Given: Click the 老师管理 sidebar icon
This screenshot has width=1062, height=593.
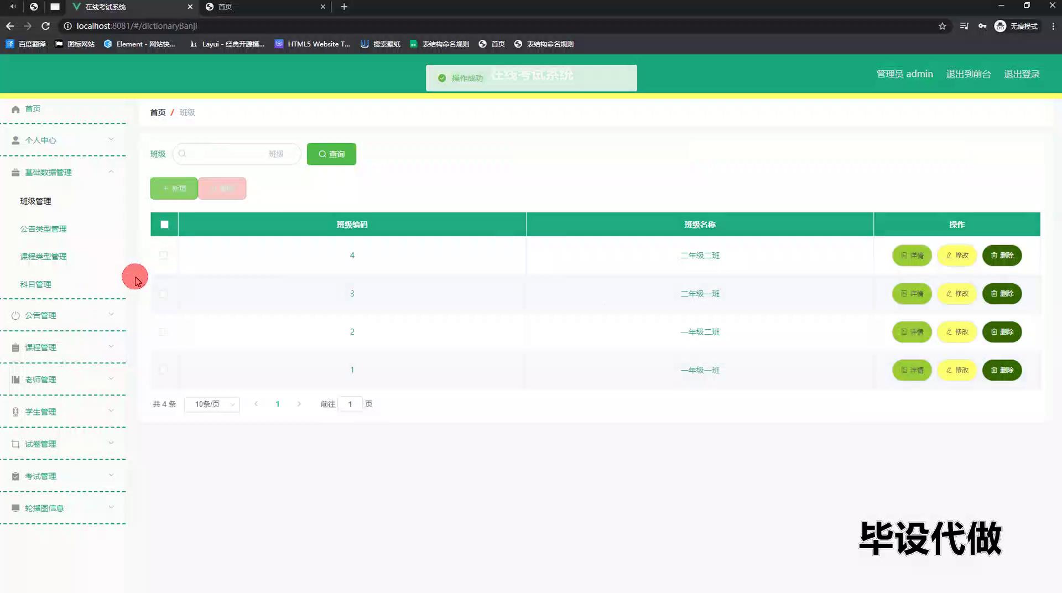Looking at the screenshot, I should (x=15, y=380).
